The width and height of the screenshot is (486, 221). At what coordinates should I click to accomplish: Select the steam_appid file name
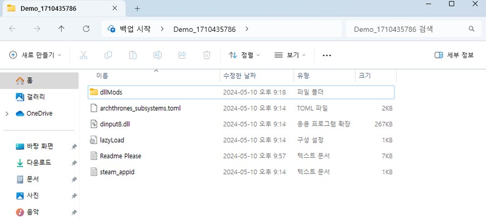point(117,172)
